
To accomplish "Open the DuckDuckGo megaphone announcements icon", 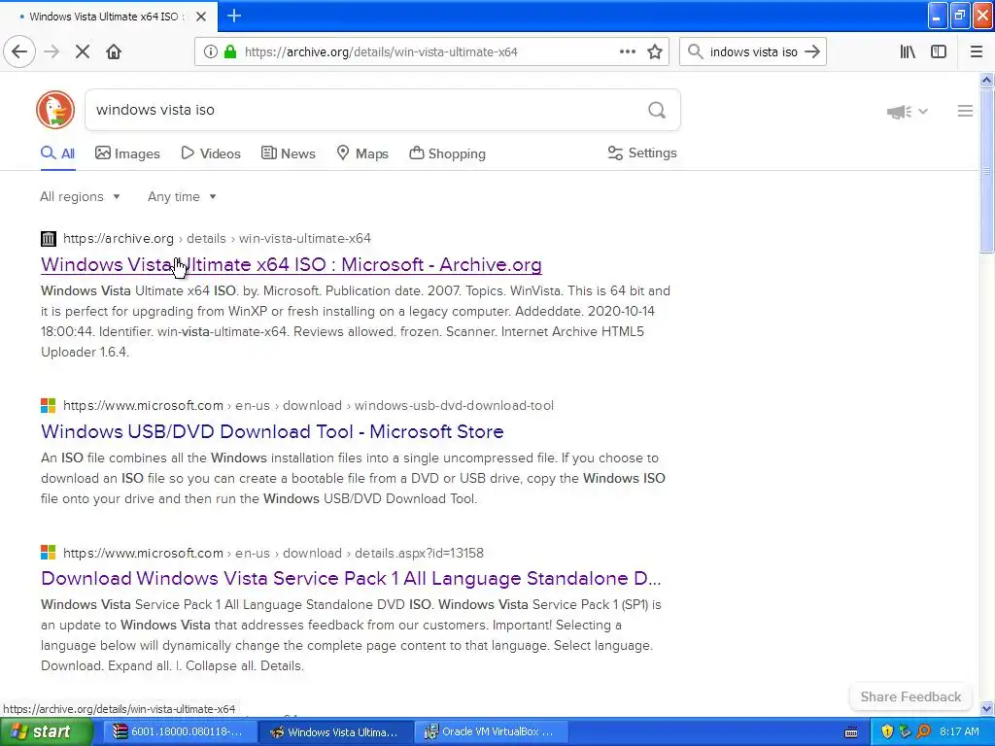I will 899,112.
